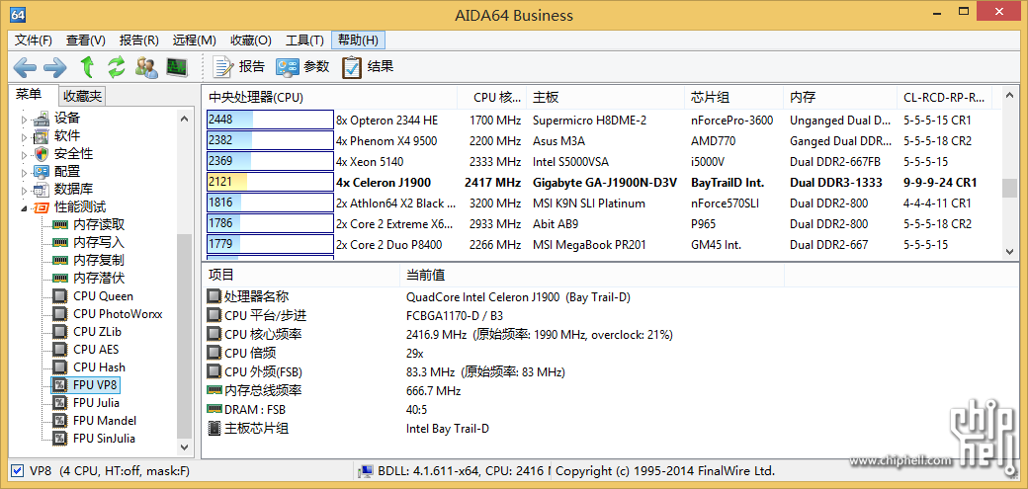This screenshot has width=1028, height=489.
Task: Sort by CL-RCD-RP-R... column header
Action: point(945,98)
